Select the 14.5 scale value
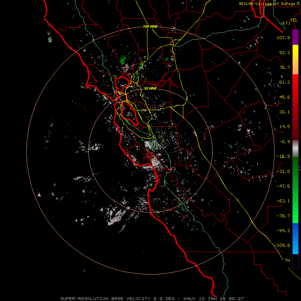Viewport: 301px width, 301px height. click(285, 127)
